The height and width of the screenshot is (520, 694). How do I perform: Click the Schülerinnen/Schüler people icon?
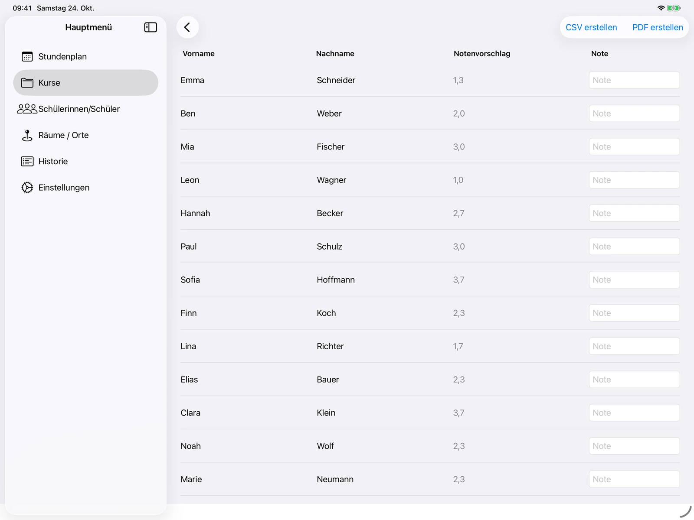[27, 109]
